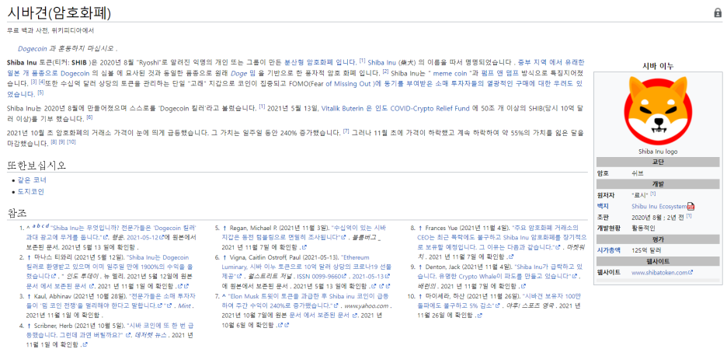The width and height of the screenshot is (727, 356).
Task: Open 같은 코너 in the See also list
Action: pos(32,180)
